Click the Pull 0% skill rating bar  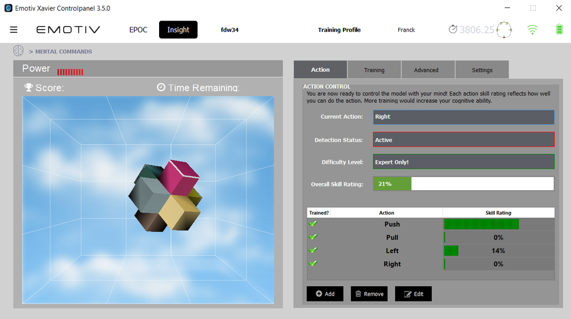coord(499,237)
